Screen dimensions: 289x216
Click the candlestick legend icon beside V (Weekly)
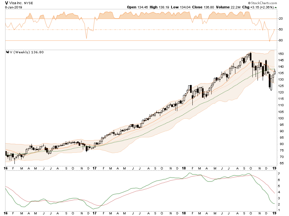click(7, 52)
